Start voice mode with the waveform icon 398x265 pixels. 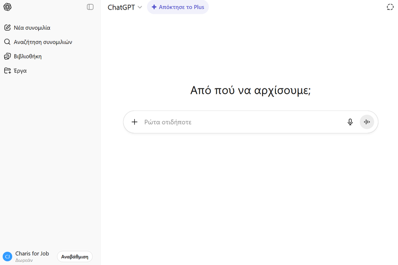[367, 122]
